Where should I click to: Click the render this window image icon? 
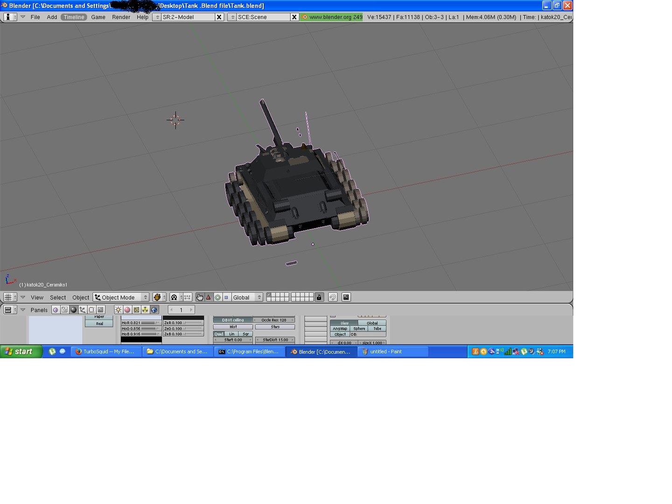pos(346,297)
